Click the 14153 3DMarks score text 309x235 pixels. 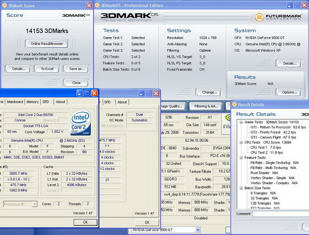[47, 31]
